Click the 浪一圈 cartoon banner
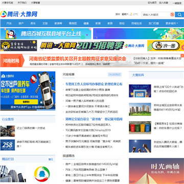 click(x=166, y=45)
